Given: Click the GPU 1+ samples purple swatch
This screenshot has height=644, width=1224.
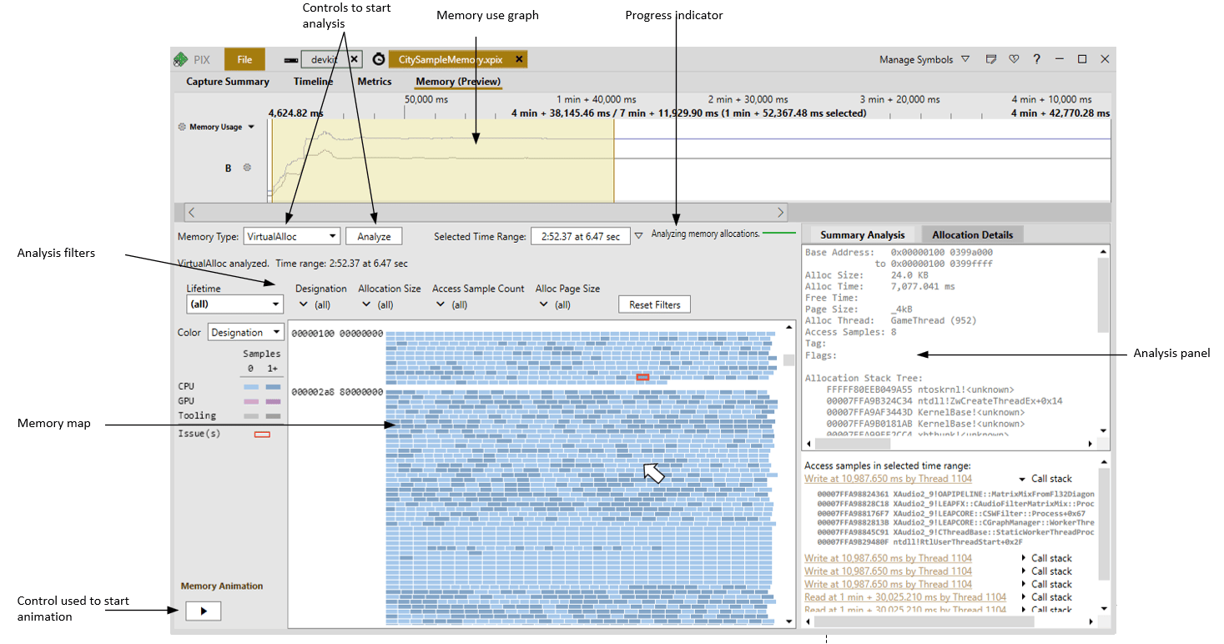Looking at the screenshot, I should click(x=273, y=401).
